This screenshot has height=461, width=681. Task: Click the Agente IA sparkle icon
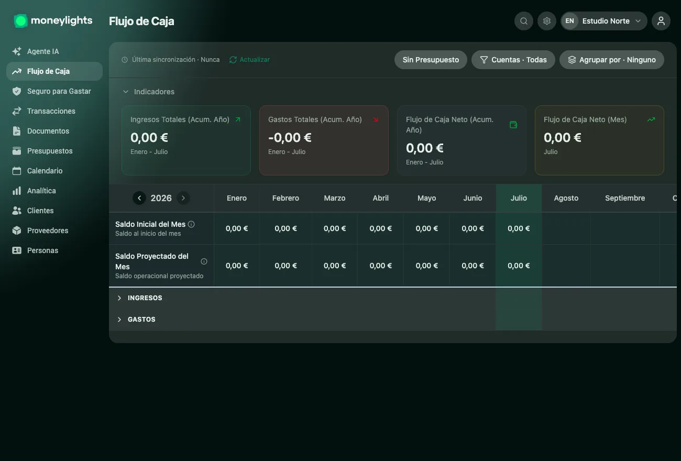[x=17, y=51]
